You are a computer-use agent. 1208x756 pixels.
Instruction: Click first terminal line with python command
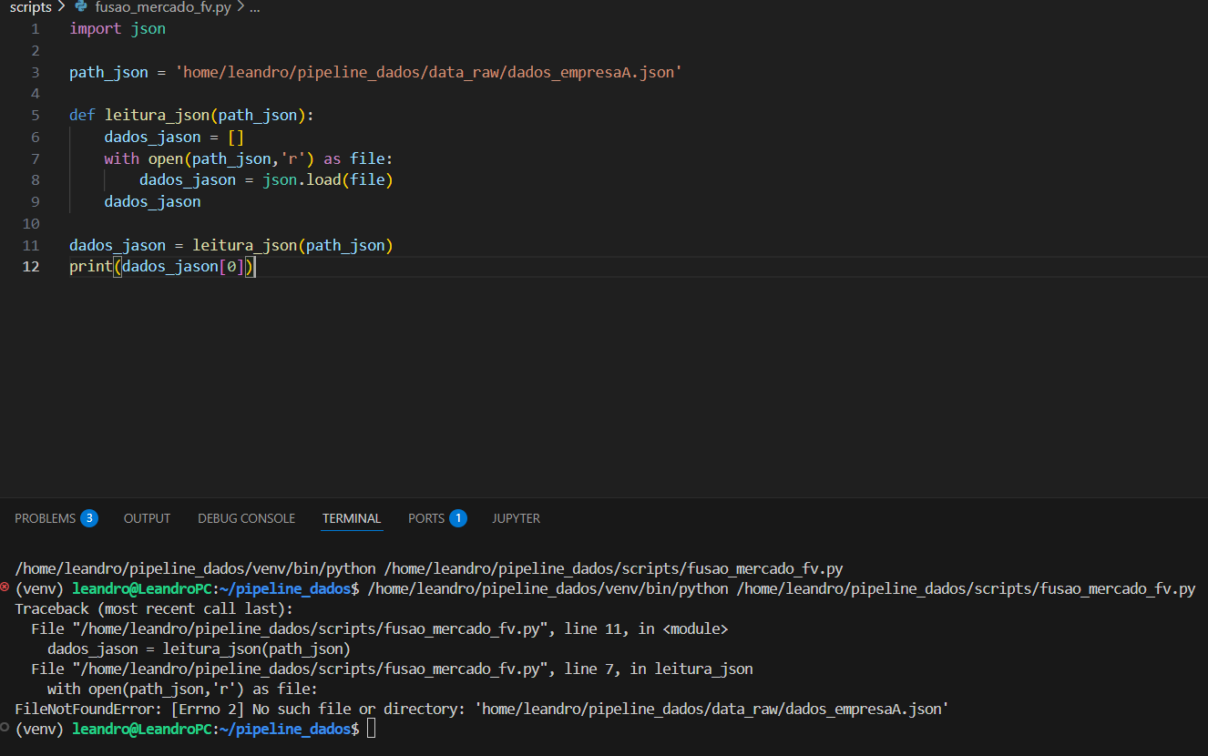[429, 568]
